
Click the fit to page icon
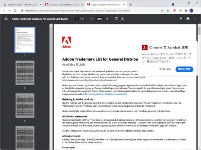[x=117, y=19]
